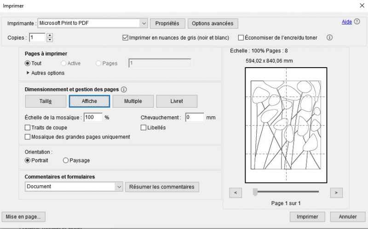Enable Traits de coupe checkbox

point(28,127)
